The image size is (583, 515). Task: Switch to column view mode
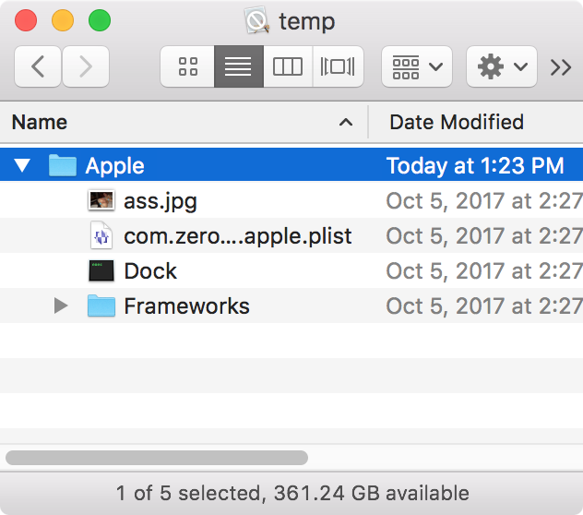pyautogui.click(x=288, y=66)
